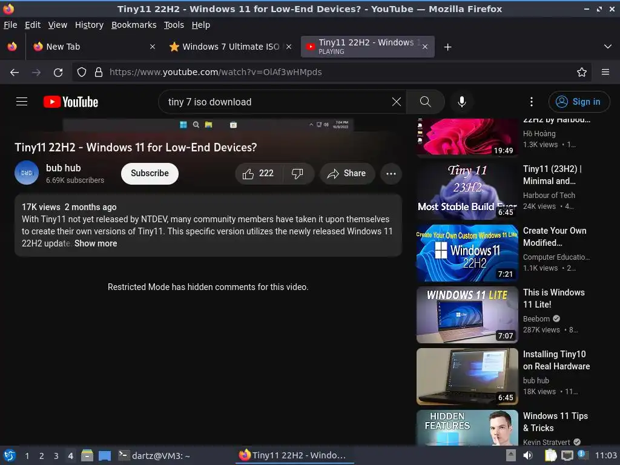Viewport: 620px width, 465px height.
Task: Open the volume tray icon
Action: 528,455
